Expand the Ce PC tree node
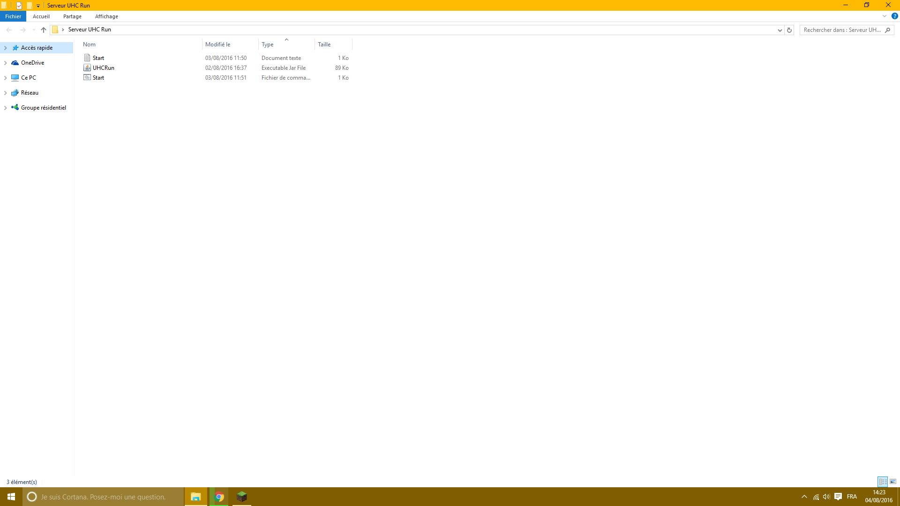The image size is (900, 506). (x=6, y=78)
